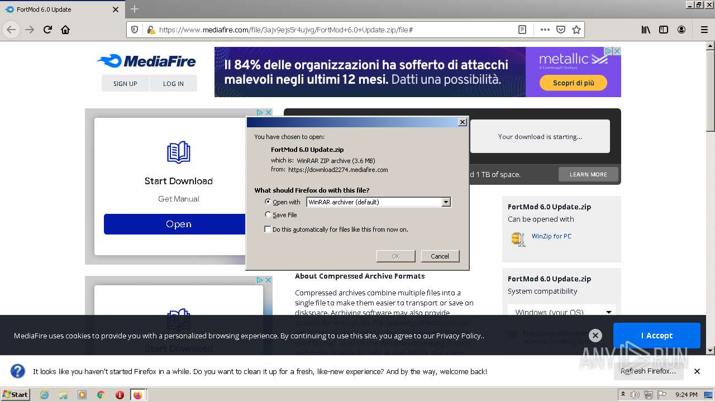Open Chrome from the taskbar
Viewport: 715px width, 402px height.
(x=101, y=395)
